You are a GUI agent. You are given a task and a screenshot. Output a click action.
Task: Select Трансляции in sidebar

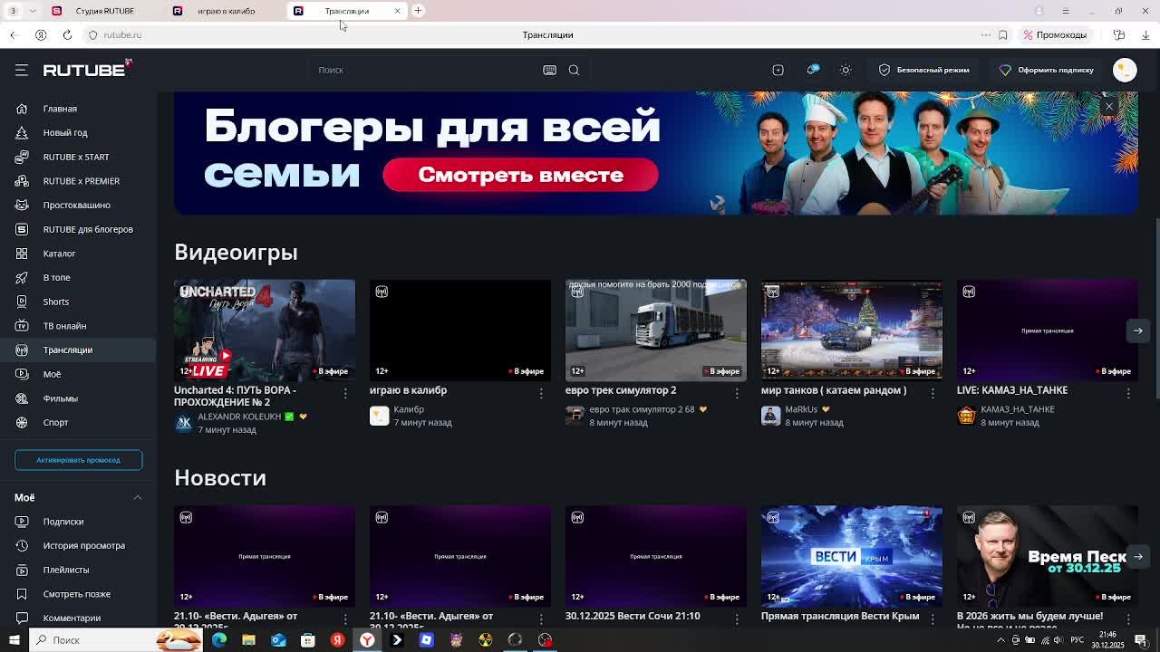[78, 350]
